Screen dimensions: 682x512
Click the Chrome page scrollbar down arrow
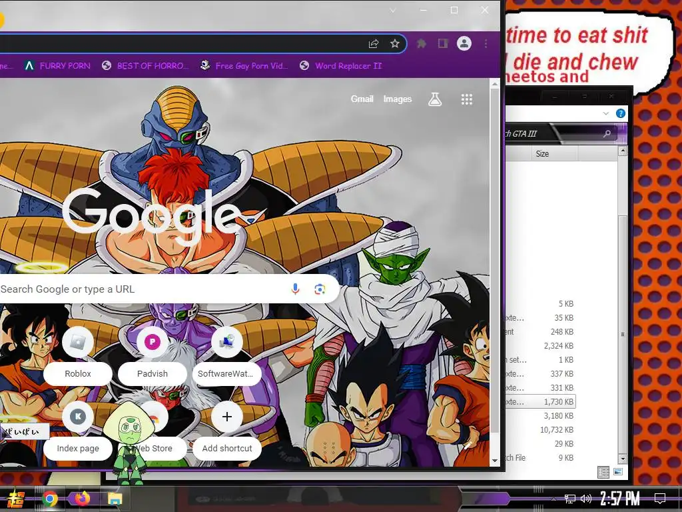(x=495, y=461)
